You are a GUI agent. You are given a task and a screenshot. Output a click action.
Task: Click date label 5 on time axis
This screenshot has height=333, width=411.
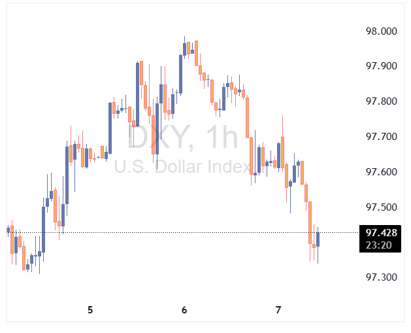pyautogui.click(x=90, y=309)
